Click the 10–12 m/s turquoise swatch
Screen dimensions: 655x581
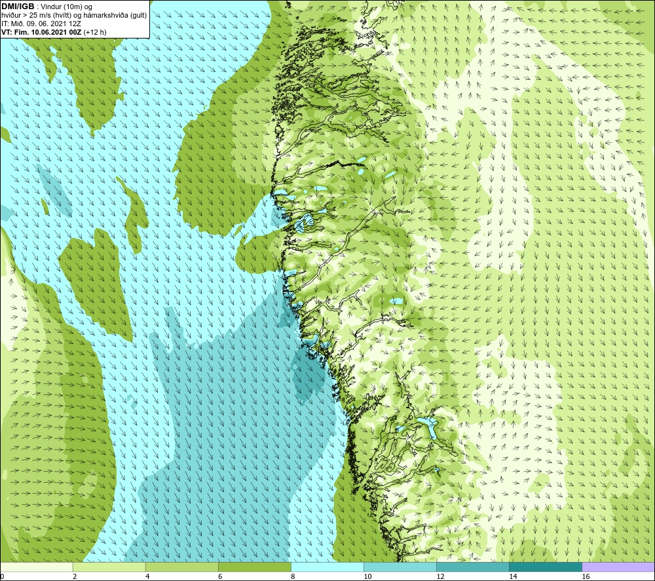(400, 567)
